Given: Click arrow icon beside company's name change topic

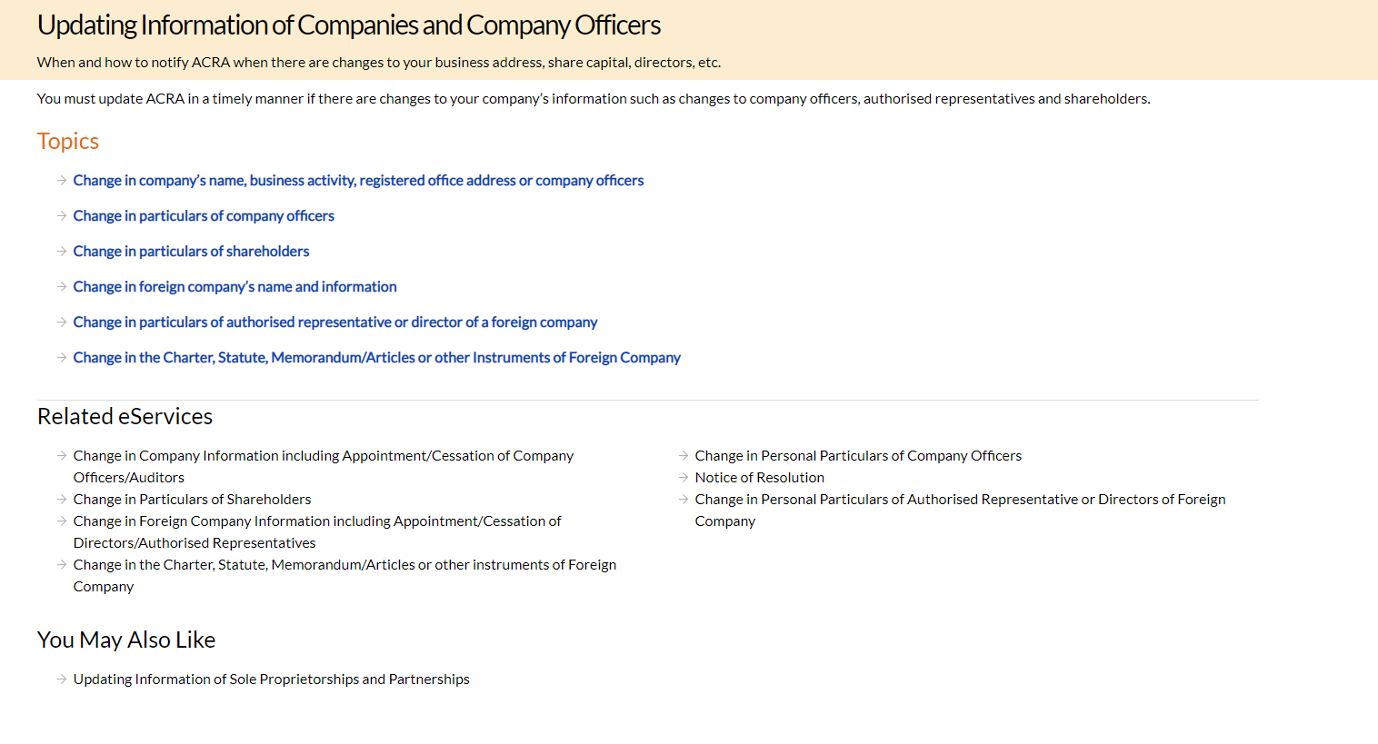Looking at the screenshot, I should coord(62,180).
